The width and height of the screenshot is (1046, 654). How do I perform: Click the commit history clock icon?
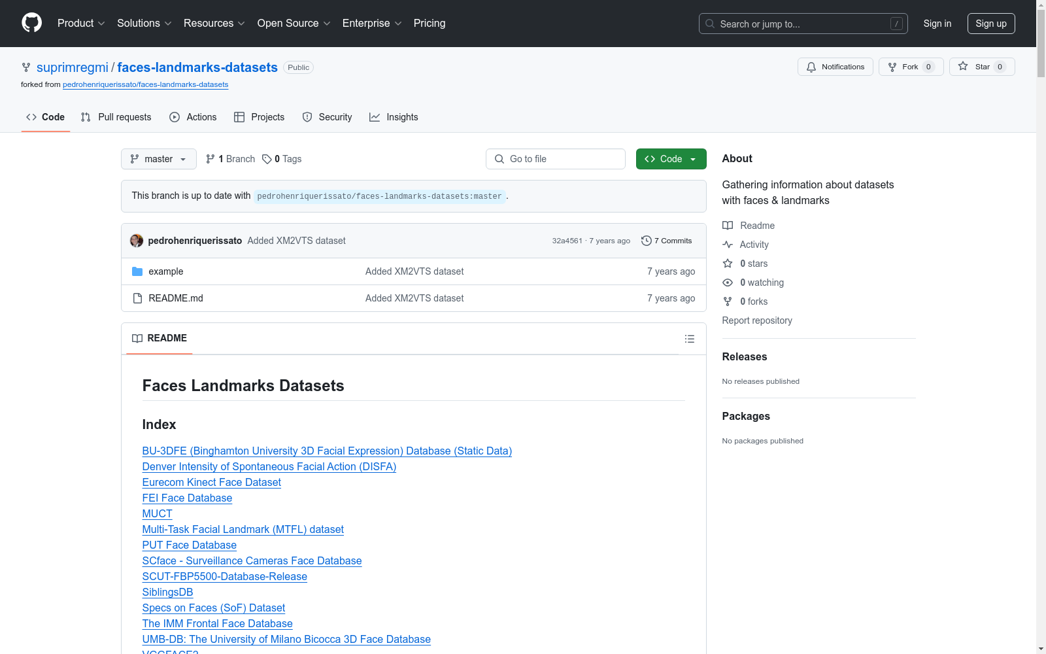pyautogui.click(x=647, y=241)
